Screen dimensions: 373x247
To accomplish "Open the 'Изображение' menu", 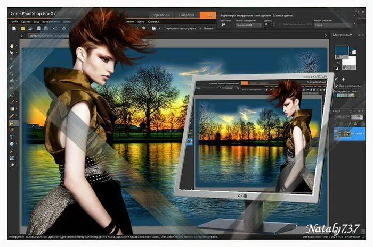I will 51,22.
